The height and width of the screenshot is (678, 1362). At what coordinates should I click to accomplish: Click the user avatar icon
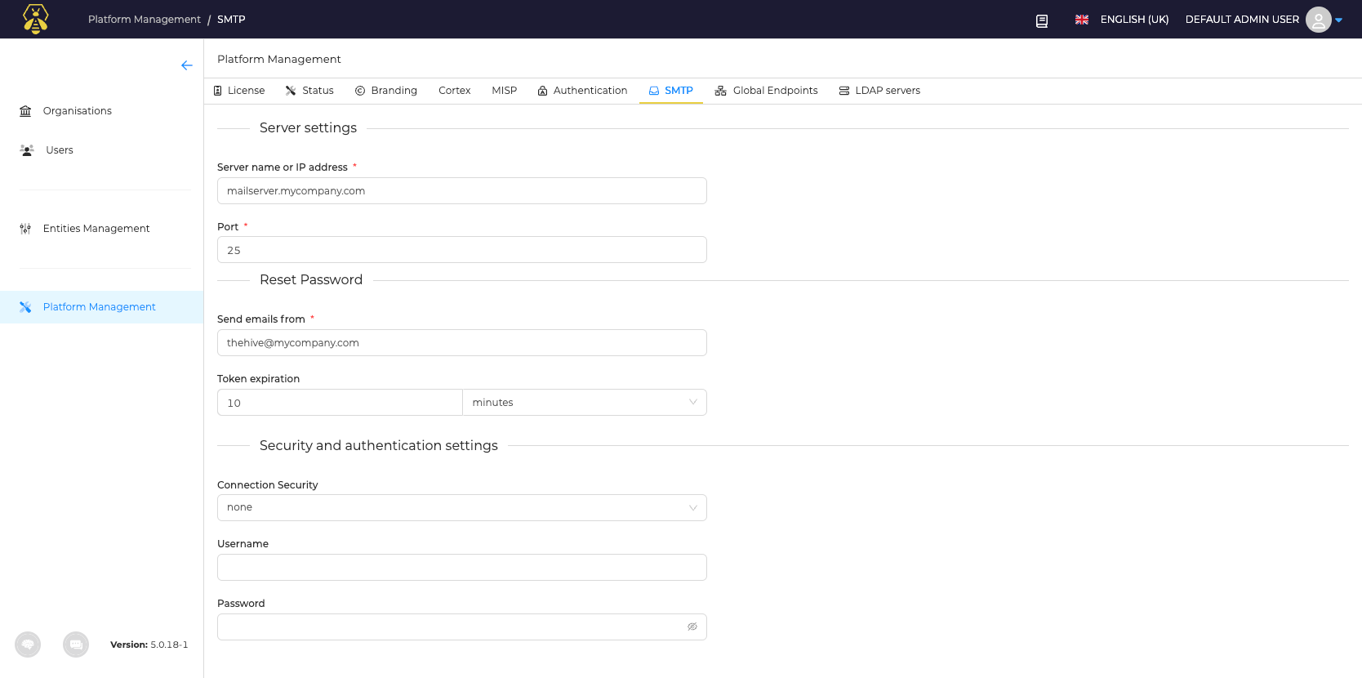tap(1318, 20)
